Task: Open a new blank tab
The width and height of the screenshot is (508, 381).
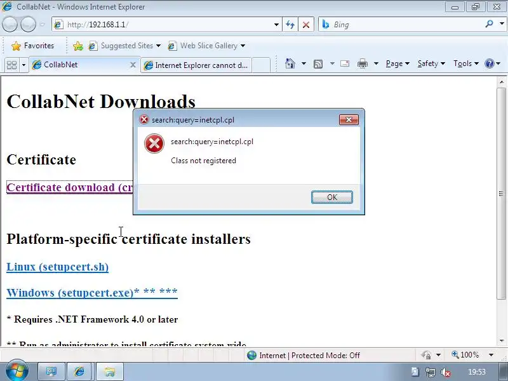Action: pos(261,65)
